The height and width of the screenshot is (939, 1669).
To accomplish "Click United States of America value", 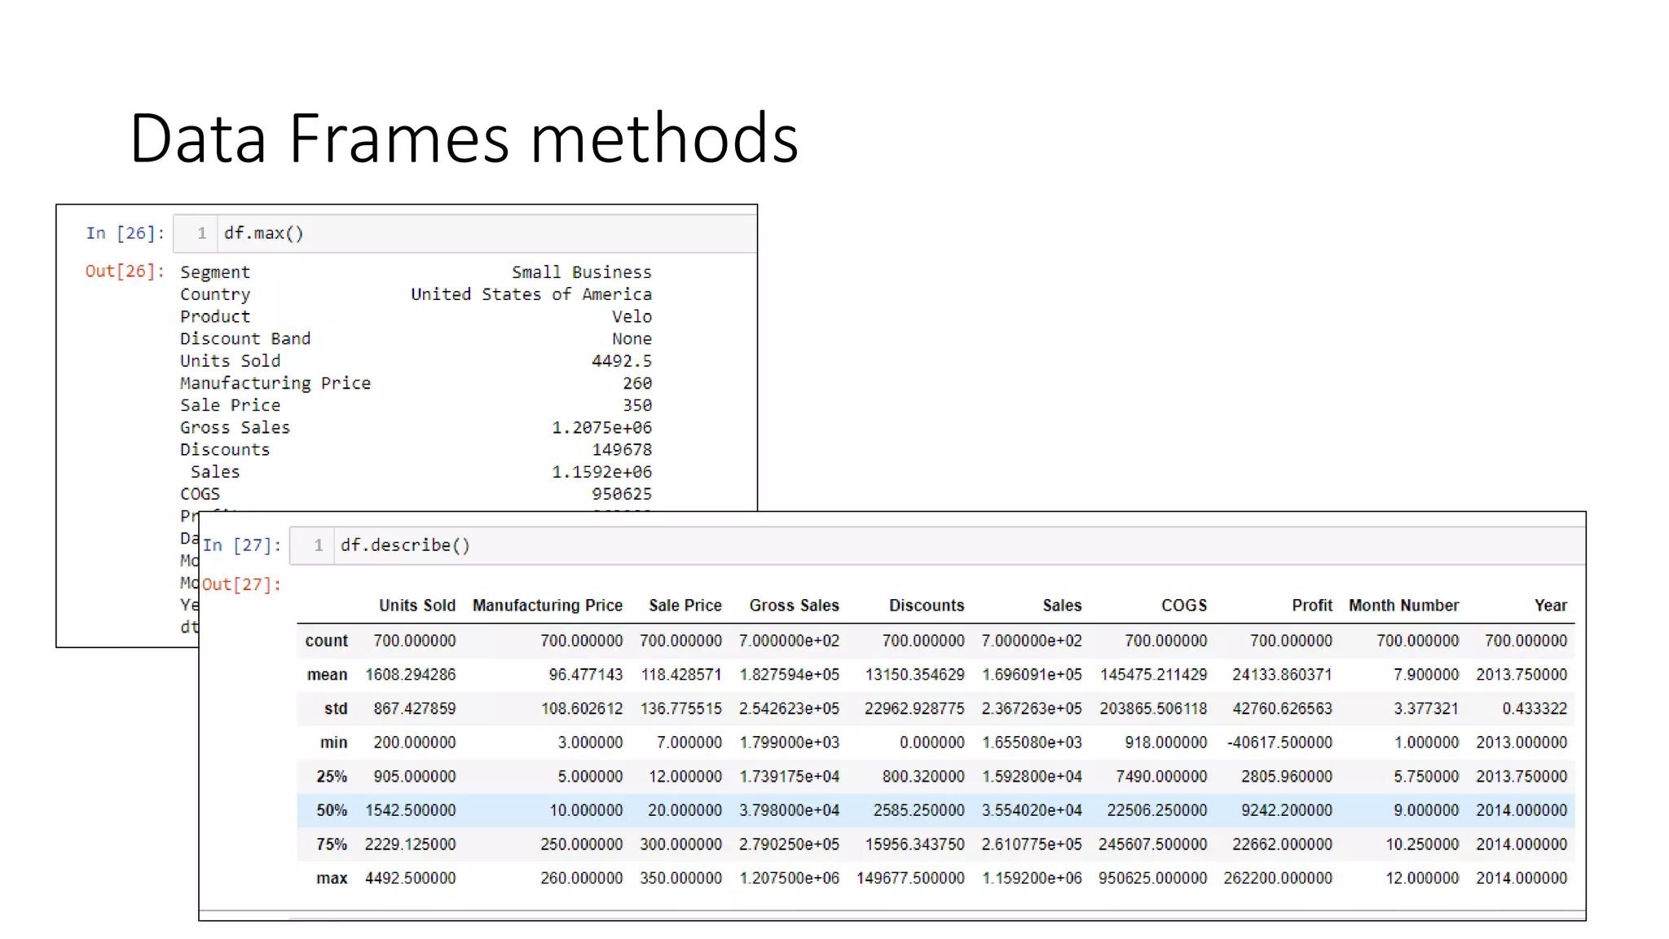I will coord(531,294).
